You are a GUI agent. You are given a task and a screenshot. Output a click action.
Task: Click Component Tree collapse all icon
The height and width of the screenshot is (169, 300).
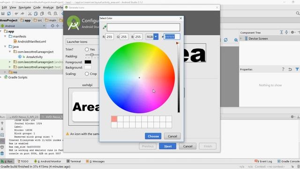tap(286, 32)
